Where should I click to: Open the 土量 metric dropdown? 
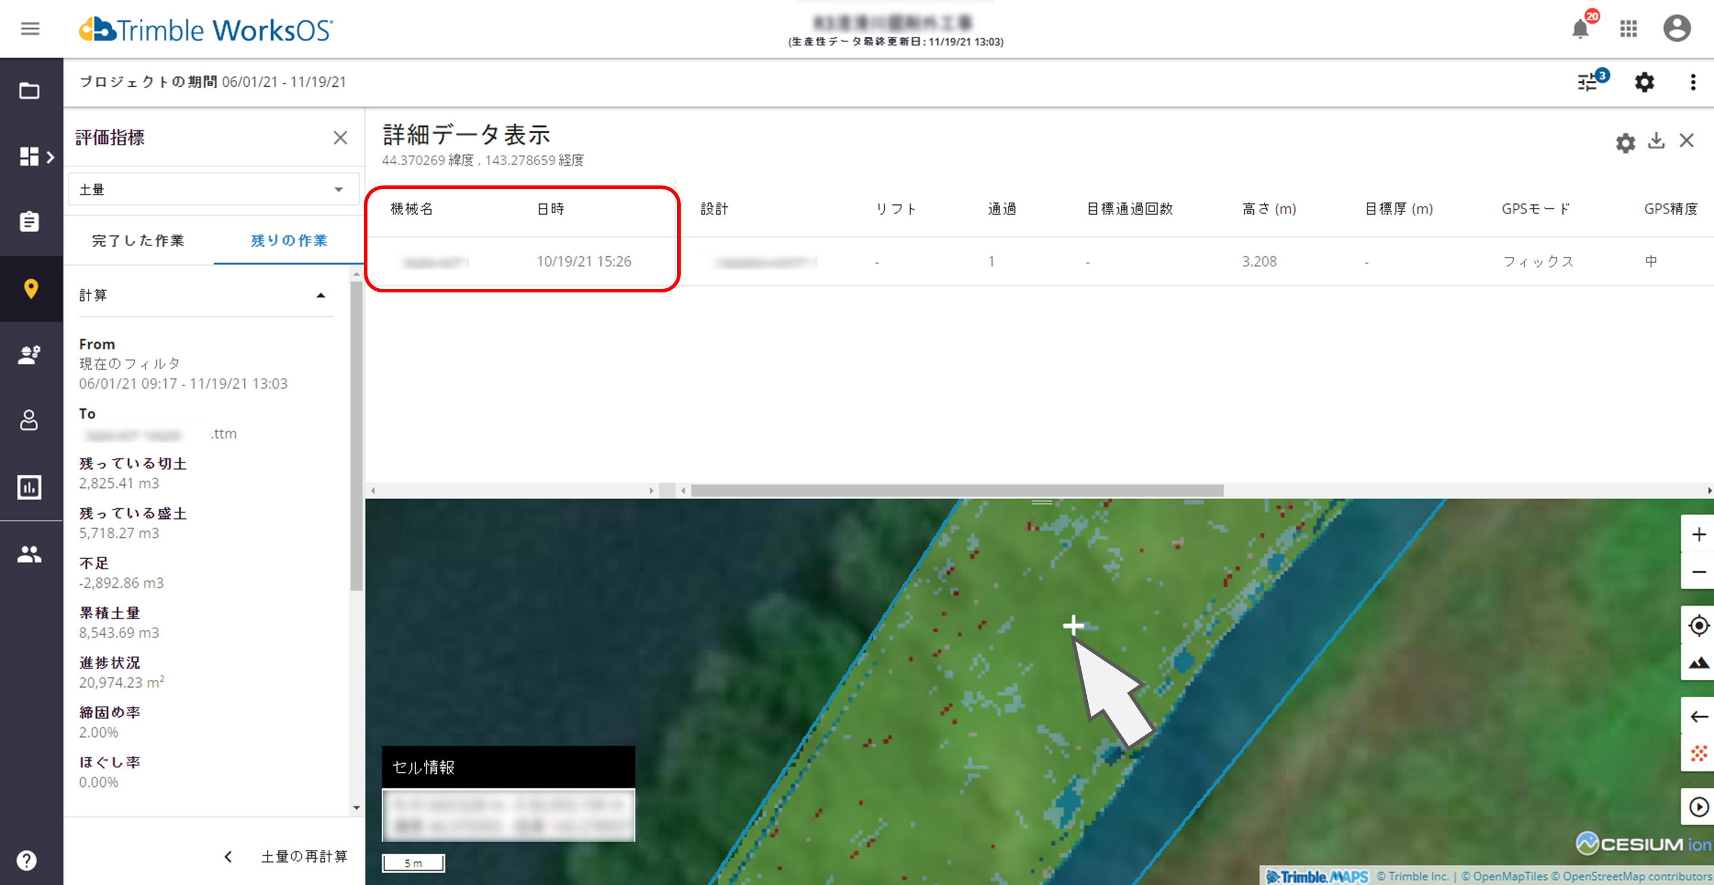click(x=213, y=190)
